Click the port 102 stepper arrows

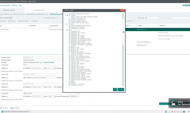click(55, 87)
